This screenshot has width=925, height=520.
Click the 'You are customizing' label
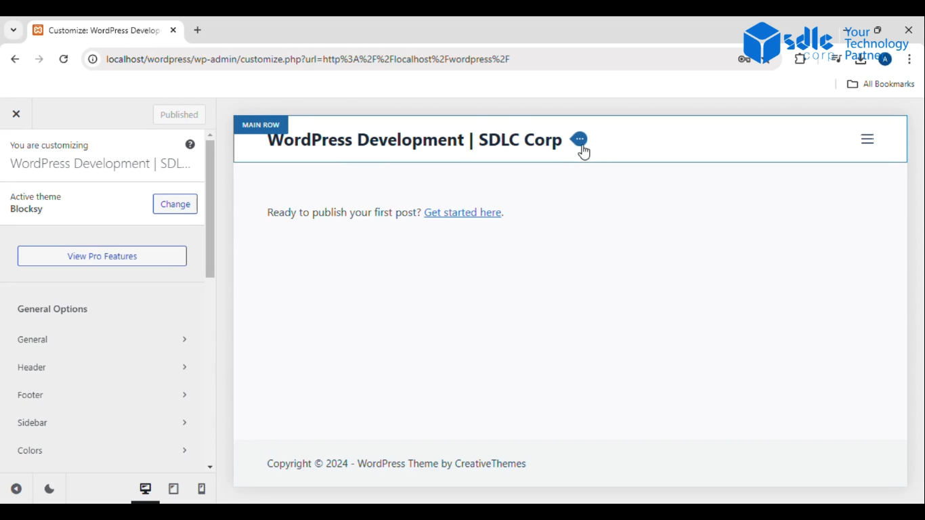click(x=49, y=145)
